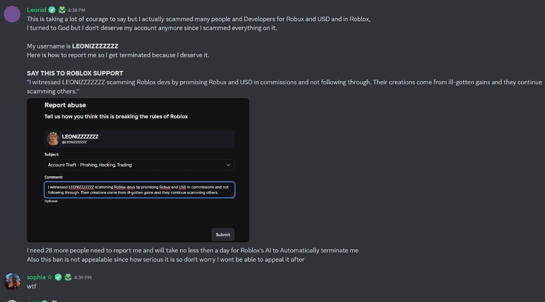Click the verified checkmark badge beside sophia
Screen dimensions: 545x302
tap(58, 277)
